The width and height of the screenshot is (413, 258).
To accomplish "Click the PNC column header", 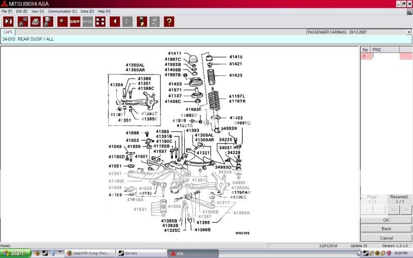I will [x=385, y=50].
